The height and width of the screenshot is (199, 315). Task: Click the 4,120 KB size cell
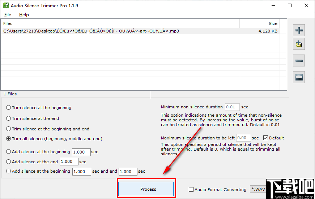click(268, 31)
